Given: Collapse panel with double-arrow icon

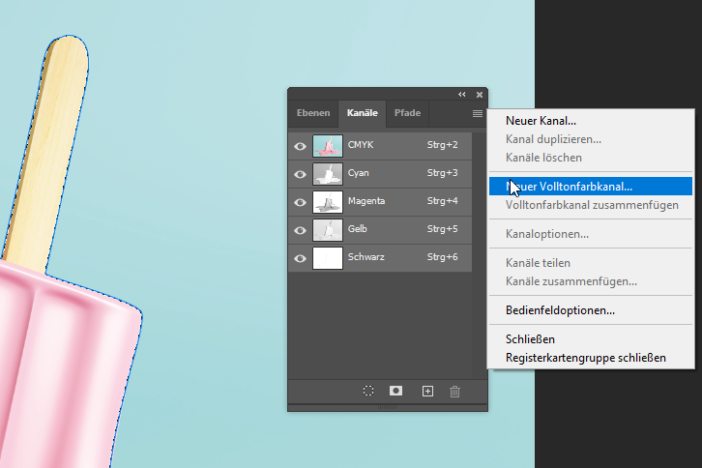Looking at the screenshot, I should coord(462,95).
